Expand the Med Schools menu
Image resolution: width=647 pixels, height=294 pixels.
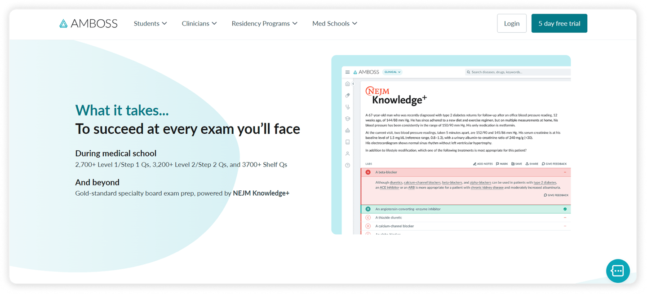(335, 23)
